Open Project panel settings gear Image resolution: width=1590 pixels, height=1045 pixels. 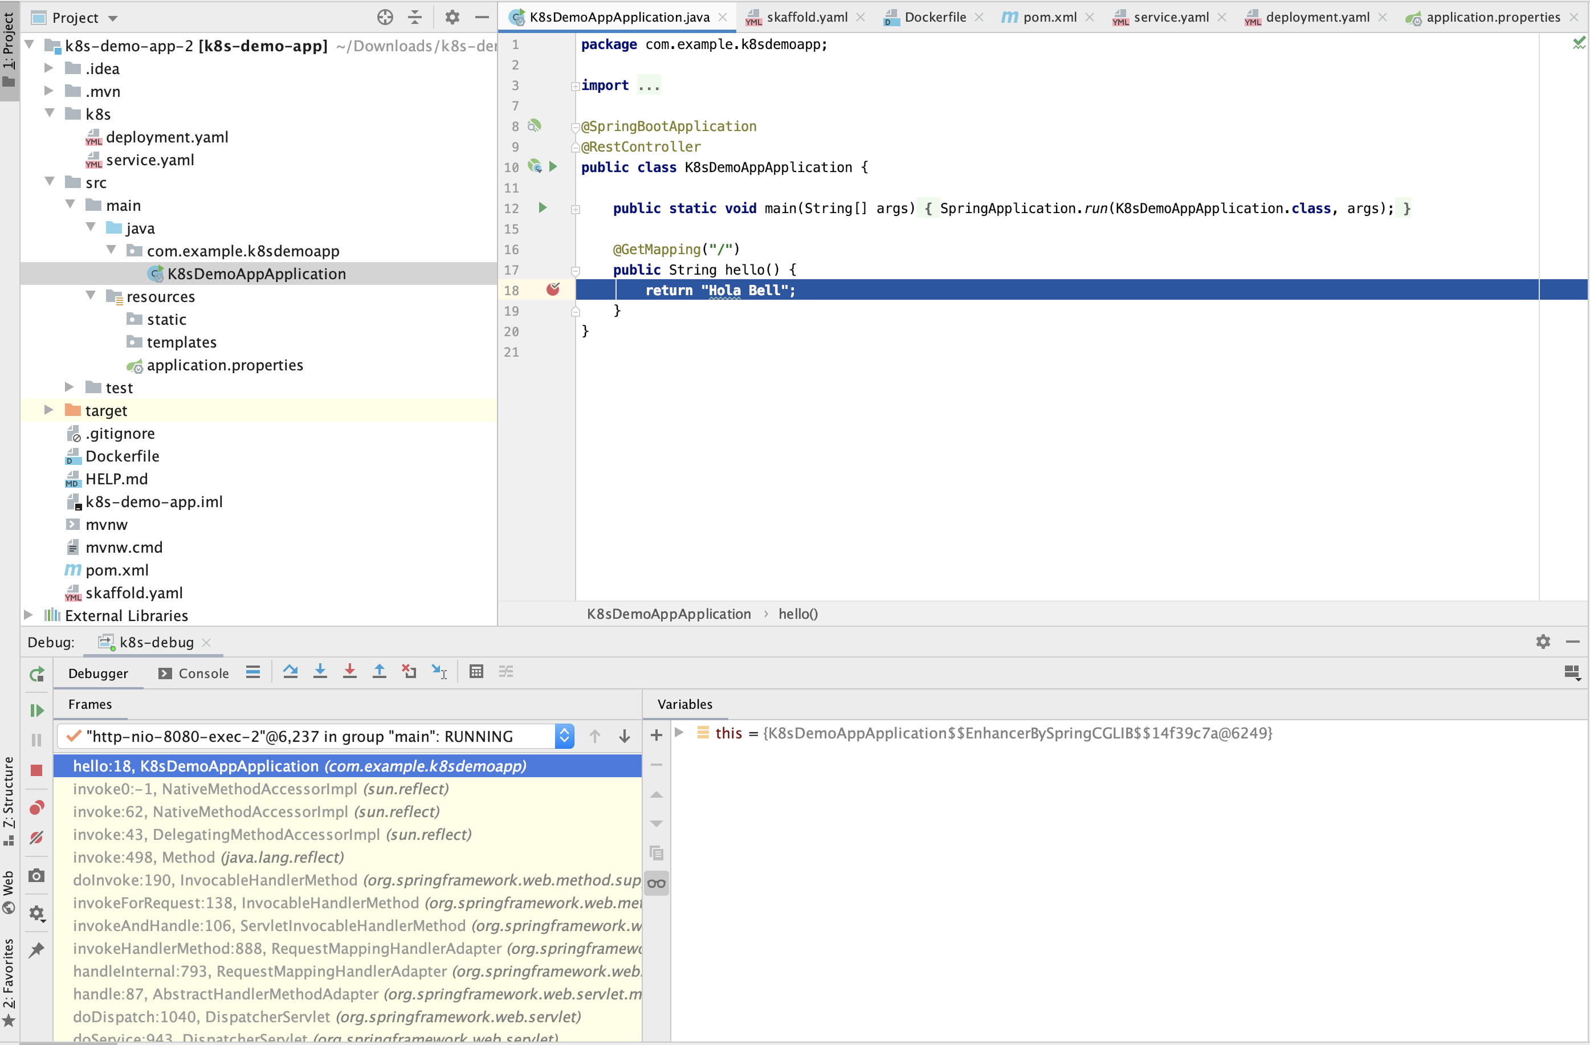[x=452, y=17]
